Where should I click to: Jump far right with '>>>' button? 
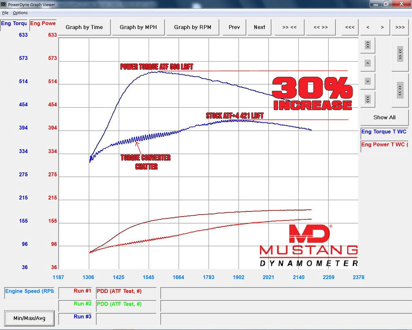point(400,27)
